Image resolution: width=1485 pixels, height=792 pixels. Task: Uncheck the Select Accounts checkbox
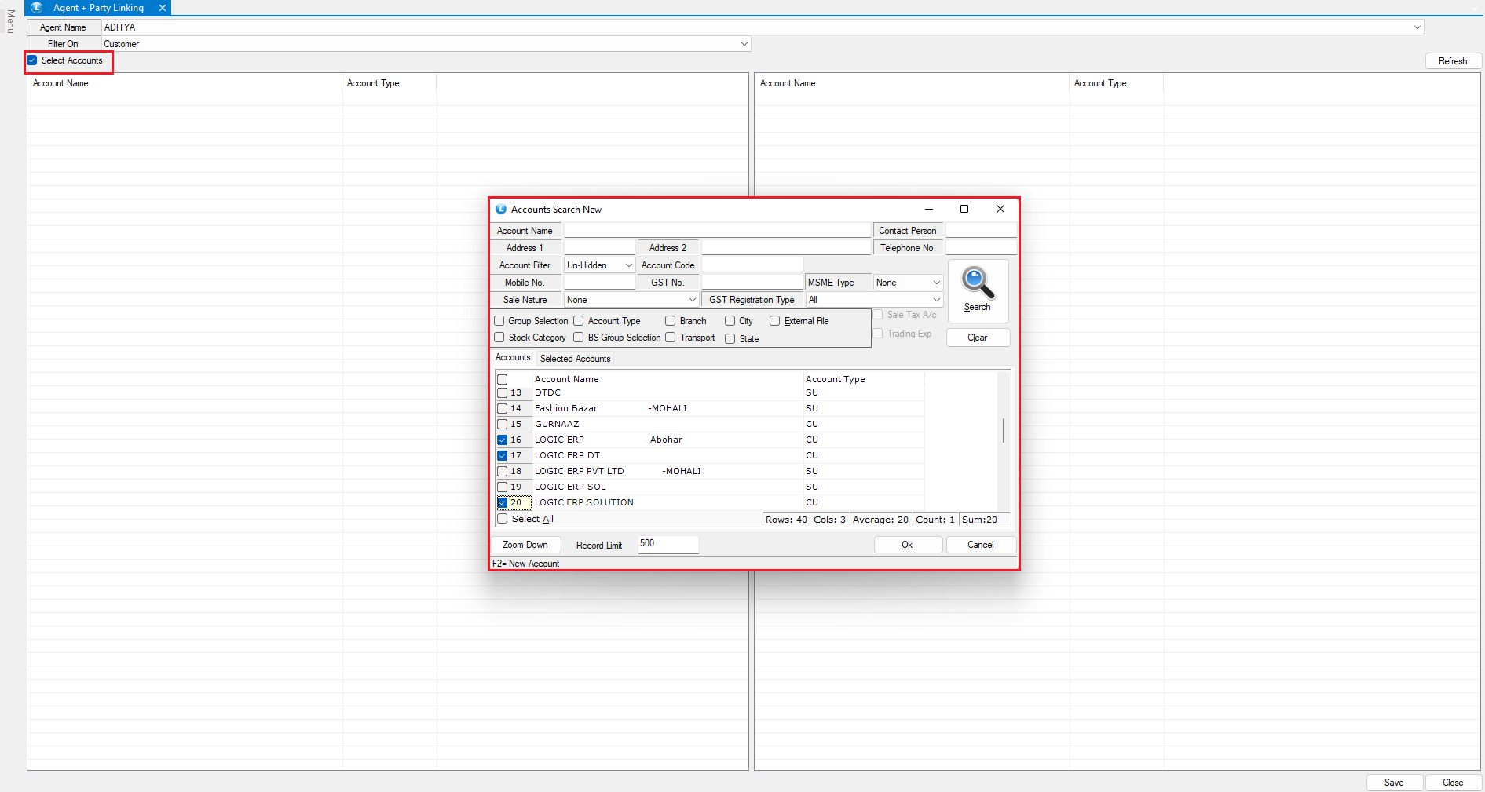32,60
